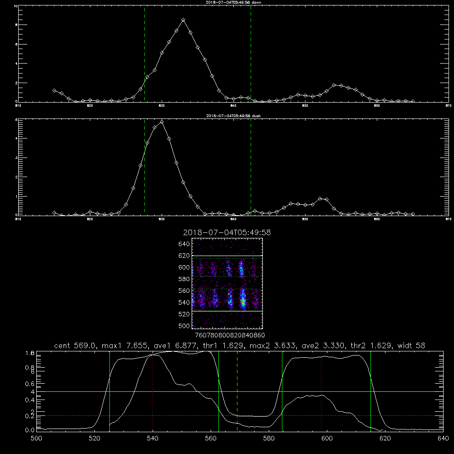454x454 pixels.
Task: Select the 'ave2 3.330' value in the stats line
Action: click(323, 345)
